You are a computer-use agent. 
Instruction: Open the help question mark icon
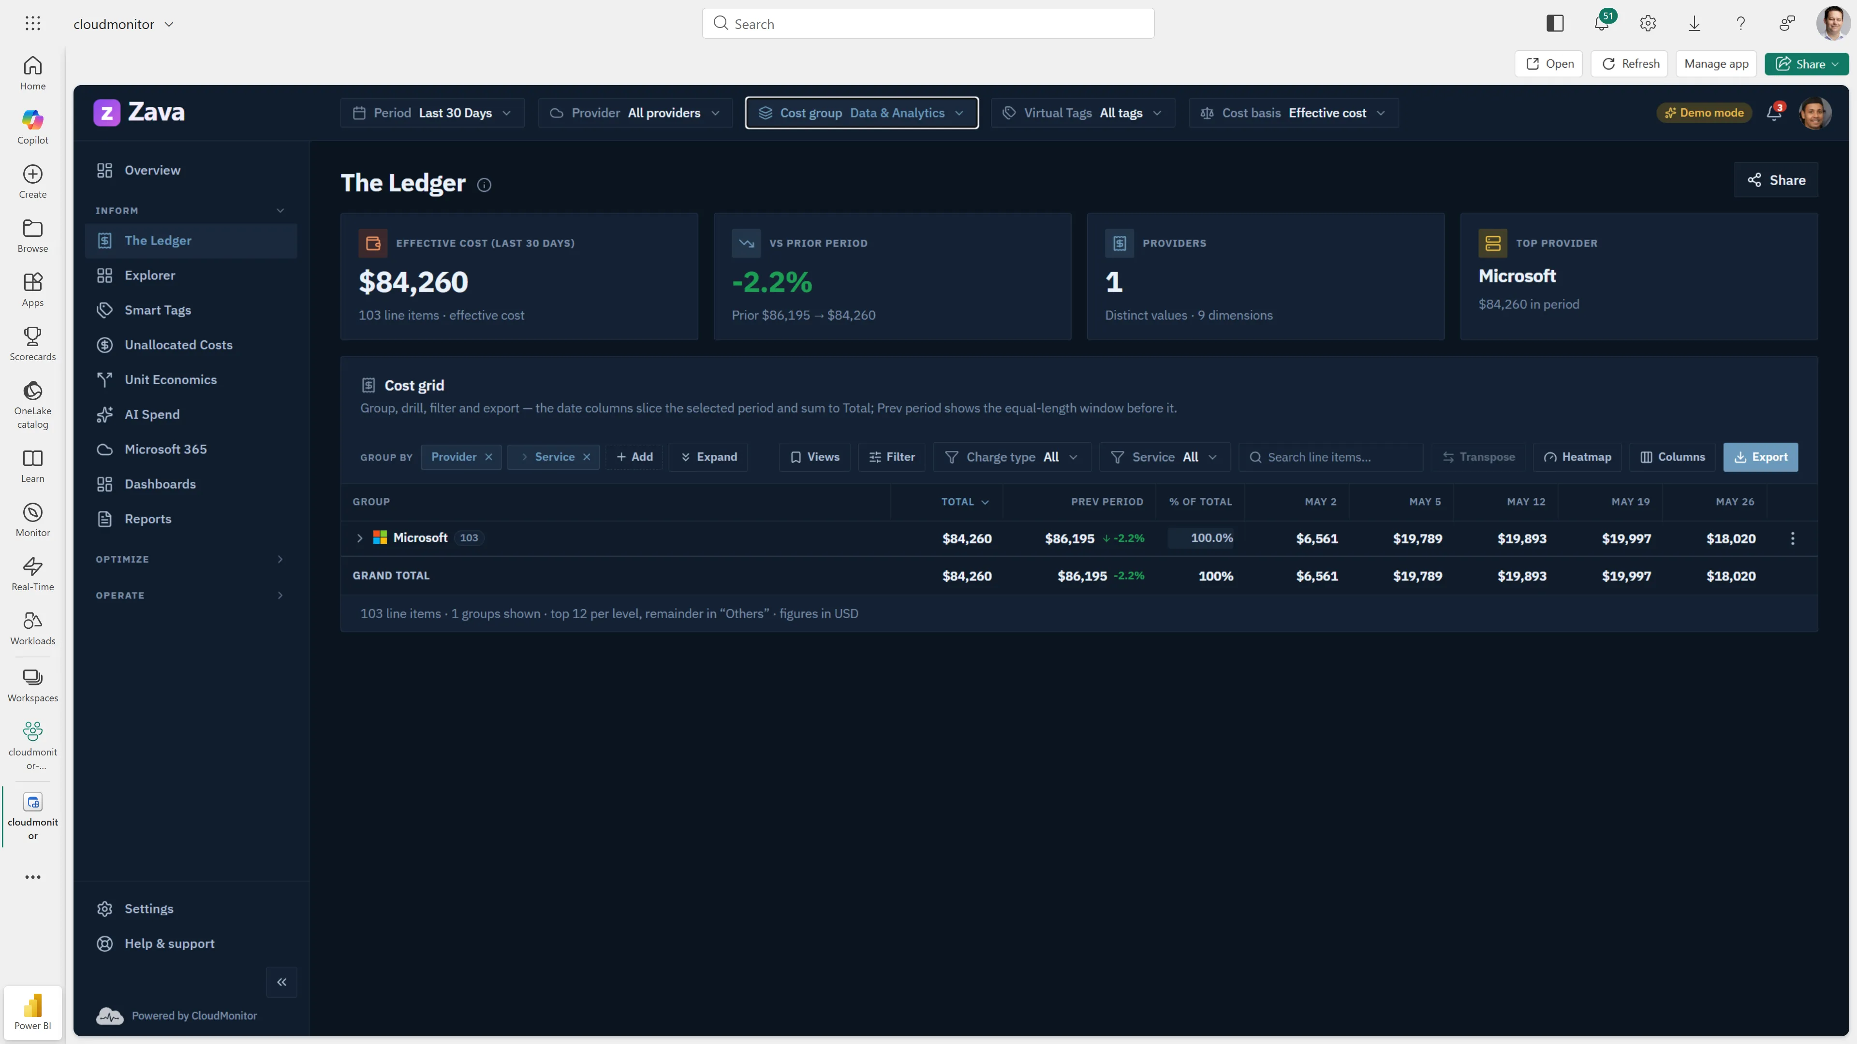click(x=1740, y=24)
